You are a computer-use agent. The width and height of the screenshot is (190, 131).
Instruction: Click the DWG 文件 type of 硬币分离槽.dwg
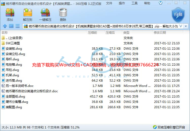[x=131, y=102]
